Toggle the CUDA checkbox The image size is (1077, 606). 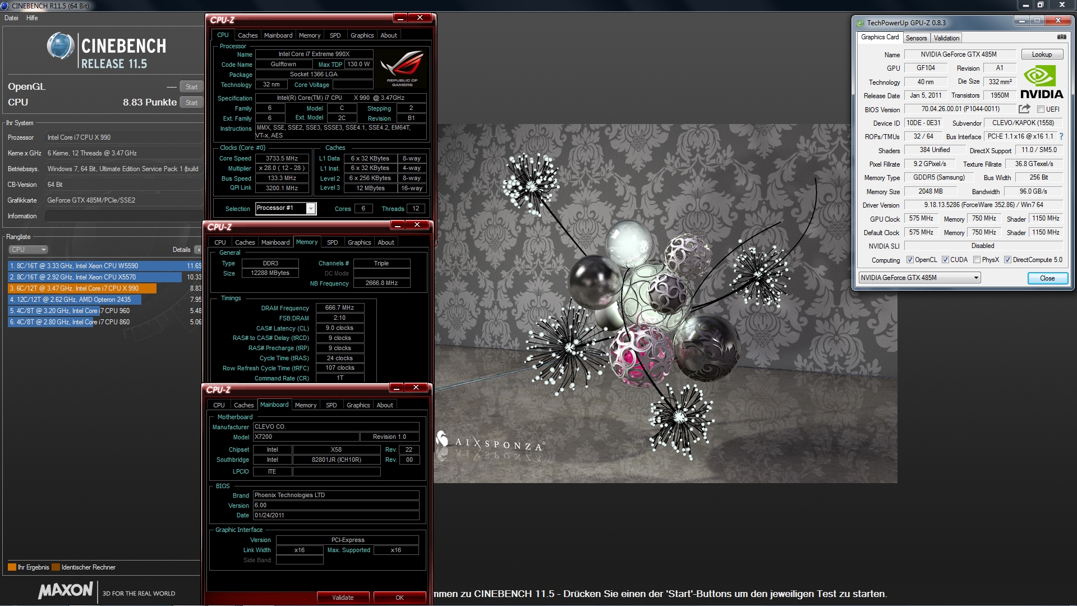[x=945, y=260]
